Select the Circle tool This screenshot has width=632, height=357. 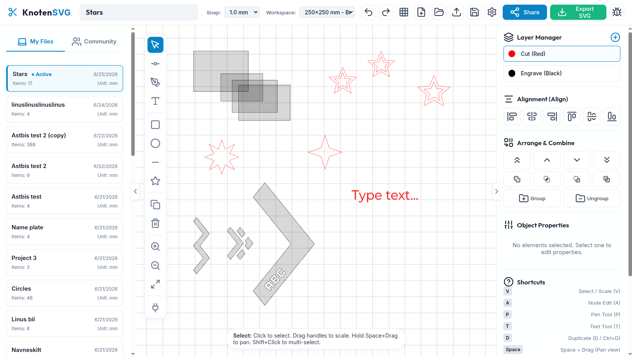[x=155, y=144]
